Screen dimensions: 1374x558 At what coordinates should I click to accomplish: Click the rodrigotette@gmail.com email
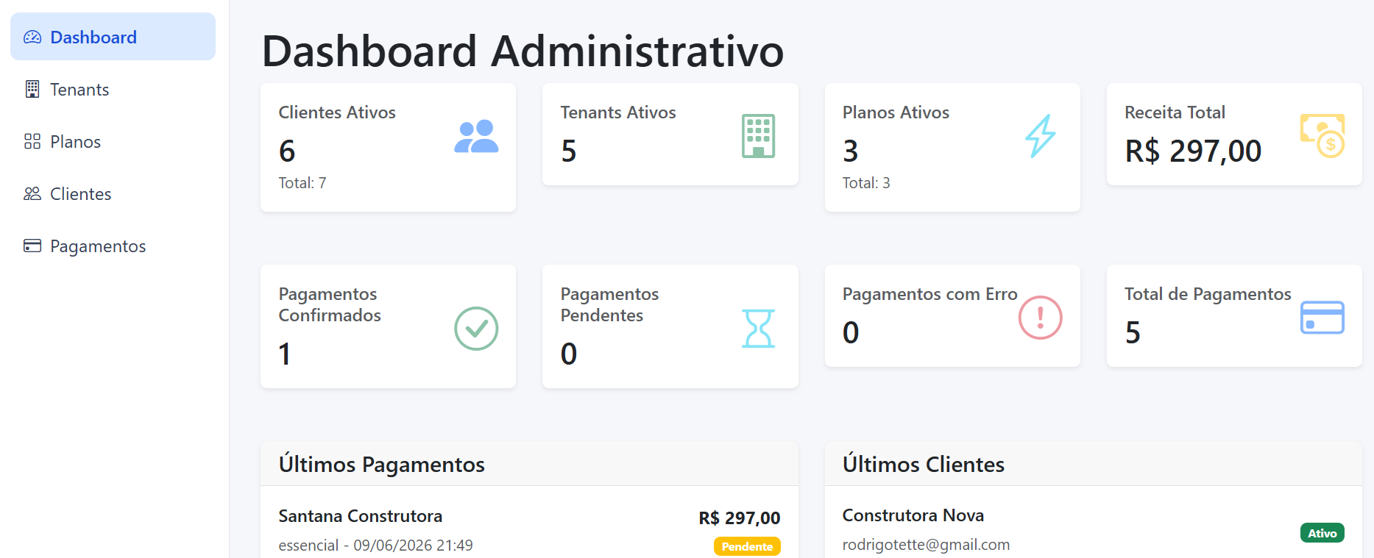tap(926, 545)
